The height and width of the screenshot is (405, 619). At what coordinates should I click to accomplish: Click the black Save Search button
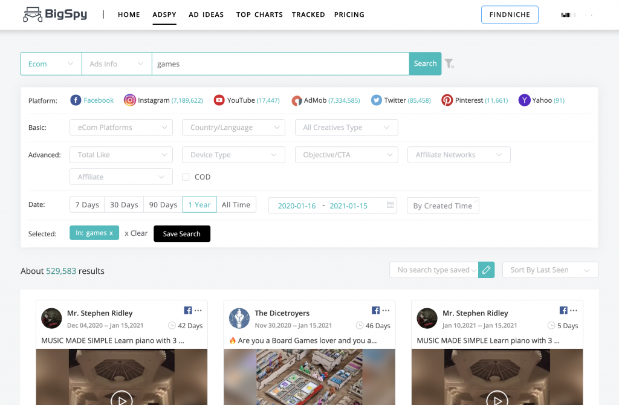[x=182, y=234]
